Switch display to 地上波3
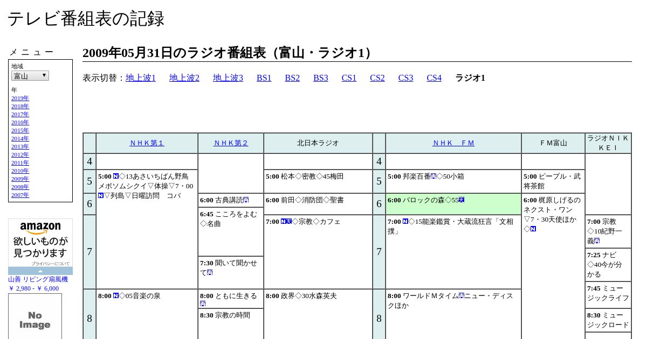Image resolution: width=647 pixels, height=339 pixels. (228, 78)
